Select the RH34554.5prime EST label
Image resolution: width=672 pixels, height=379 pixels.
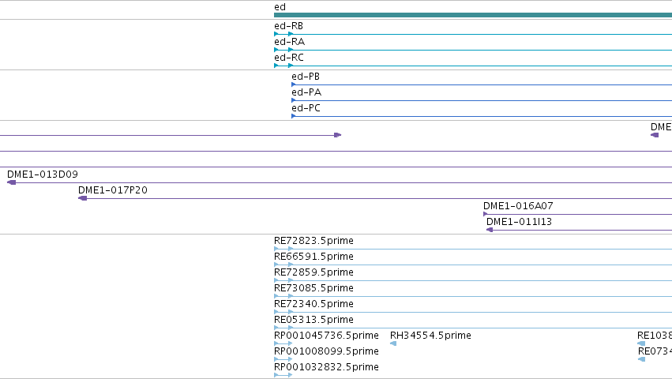point(430,336)
